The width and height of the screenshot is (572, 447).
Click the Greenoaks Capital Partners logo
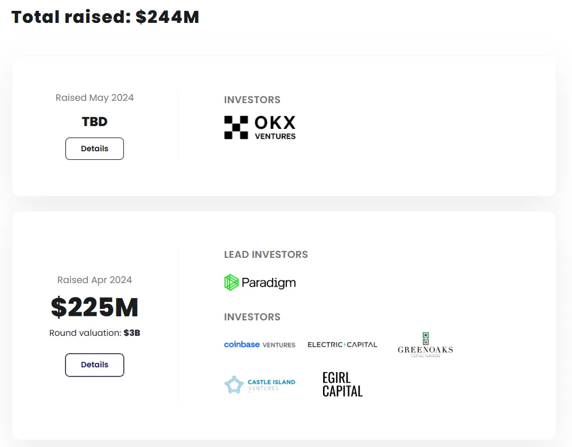(425, 345)
